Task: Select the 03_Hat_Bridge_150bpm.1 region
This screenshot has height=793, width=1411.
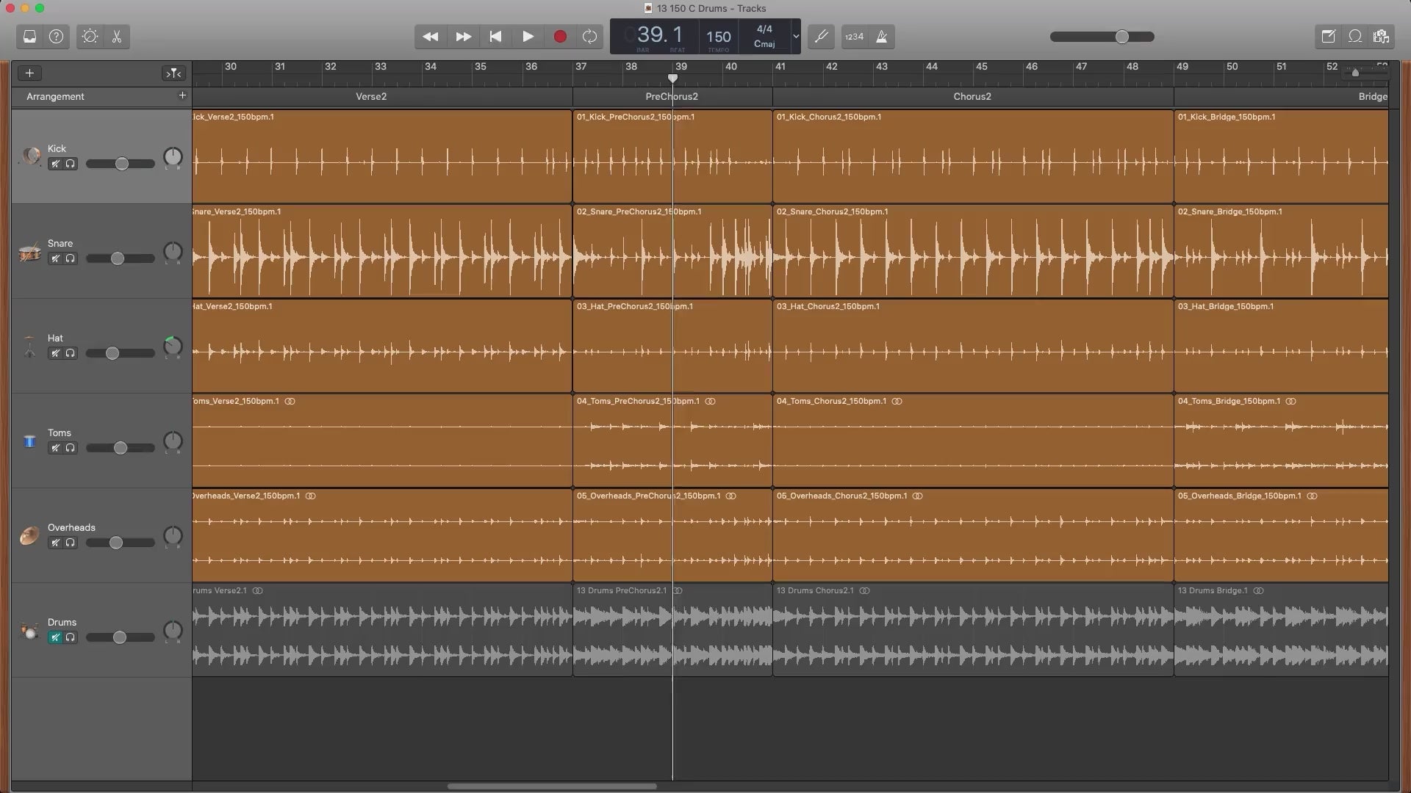Action: 1282,346
